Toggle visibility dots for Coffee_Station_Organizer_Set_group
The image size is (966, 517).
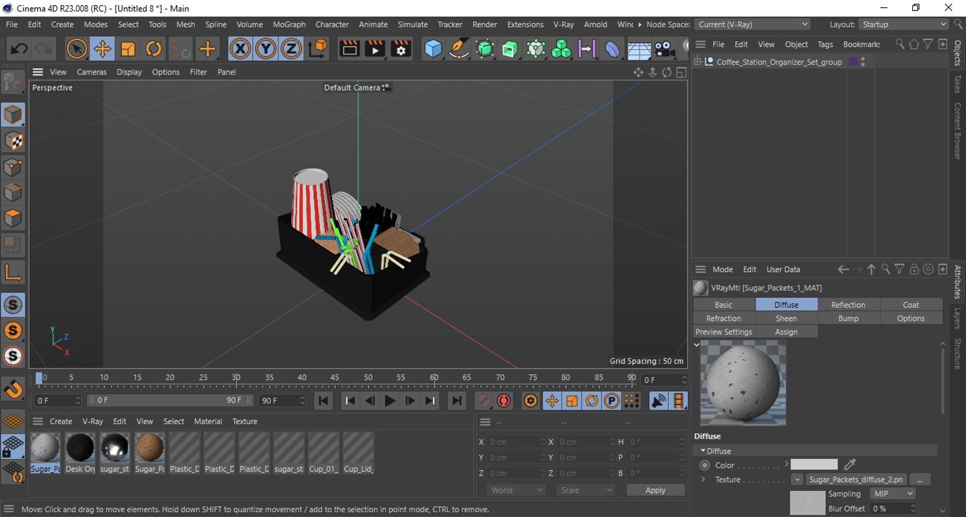[863, 62]
